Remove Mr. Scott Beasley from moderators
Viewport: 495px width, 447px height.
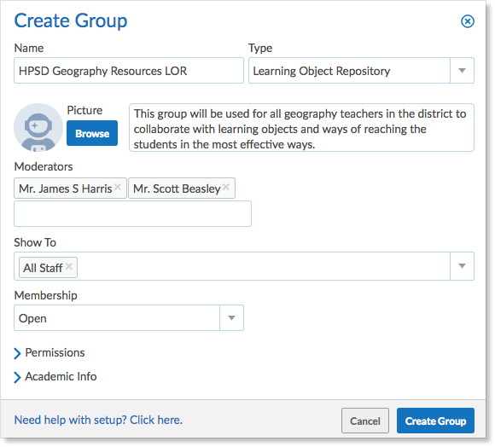pos(225,187)
